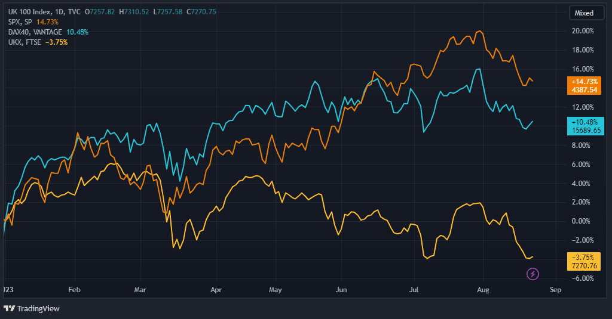612x319 pixels.
Task: Click the Sep label on time axis
Action: [x=555, y=290]
